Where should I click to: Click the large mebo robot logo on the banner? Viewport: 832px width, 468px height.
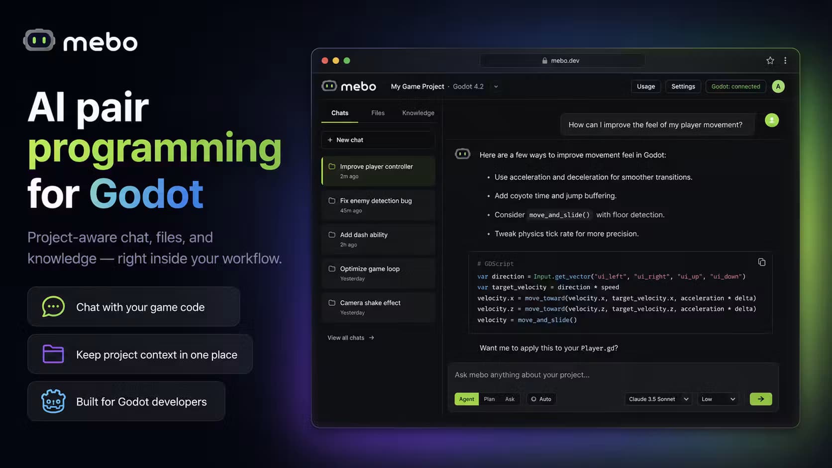[39, 40]
